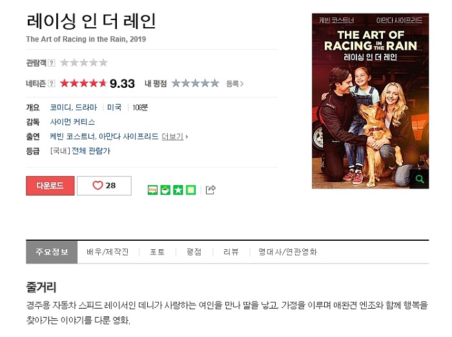Select the 평점 tab
This screenshot has width=452, height=337.
point(194,252)
